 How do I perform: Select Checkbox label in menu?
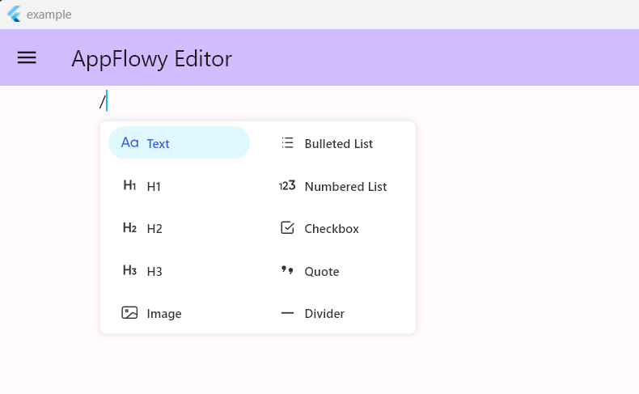coord(332,229)
